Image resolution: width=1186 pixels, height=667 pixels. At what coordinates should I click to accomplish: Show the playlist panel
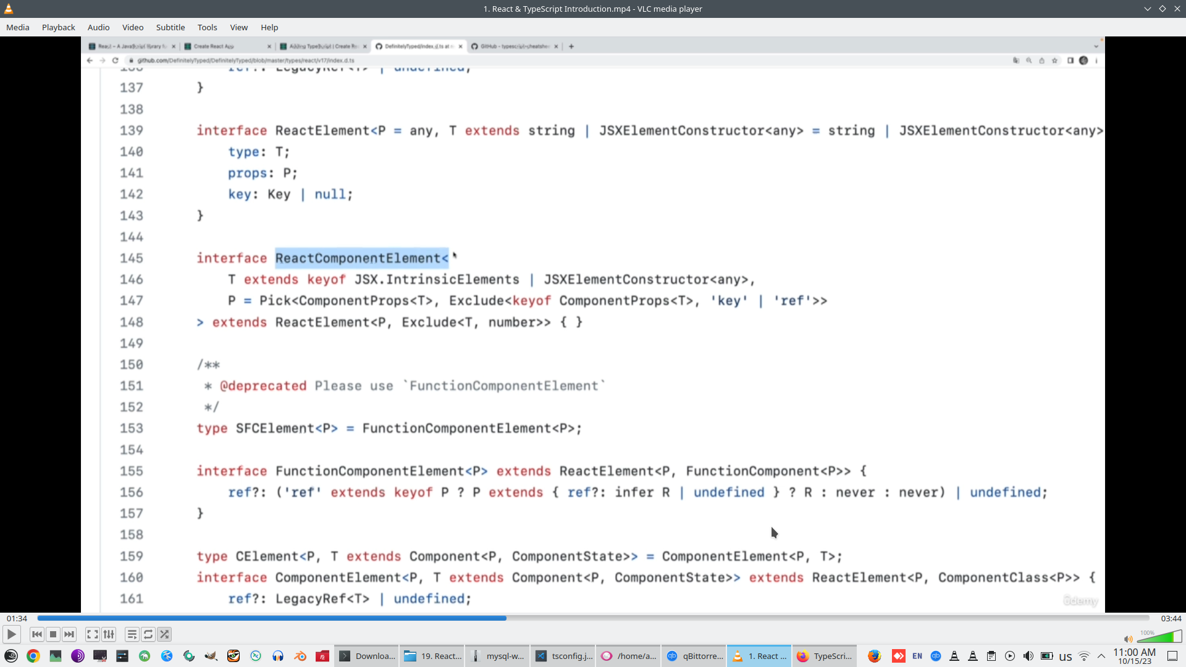tap(132, 634)
